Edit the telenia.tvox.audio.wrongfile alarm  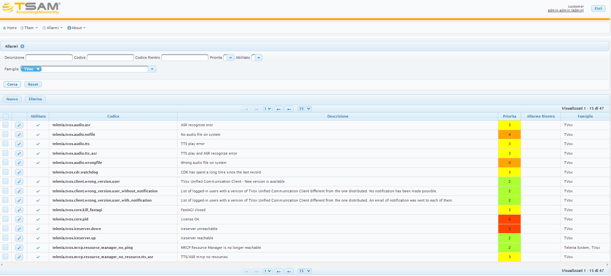[x=19, y=163]
